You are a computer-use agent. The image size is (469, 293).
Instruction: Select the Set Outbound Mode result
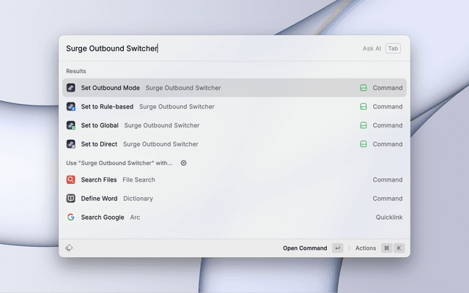234,88
